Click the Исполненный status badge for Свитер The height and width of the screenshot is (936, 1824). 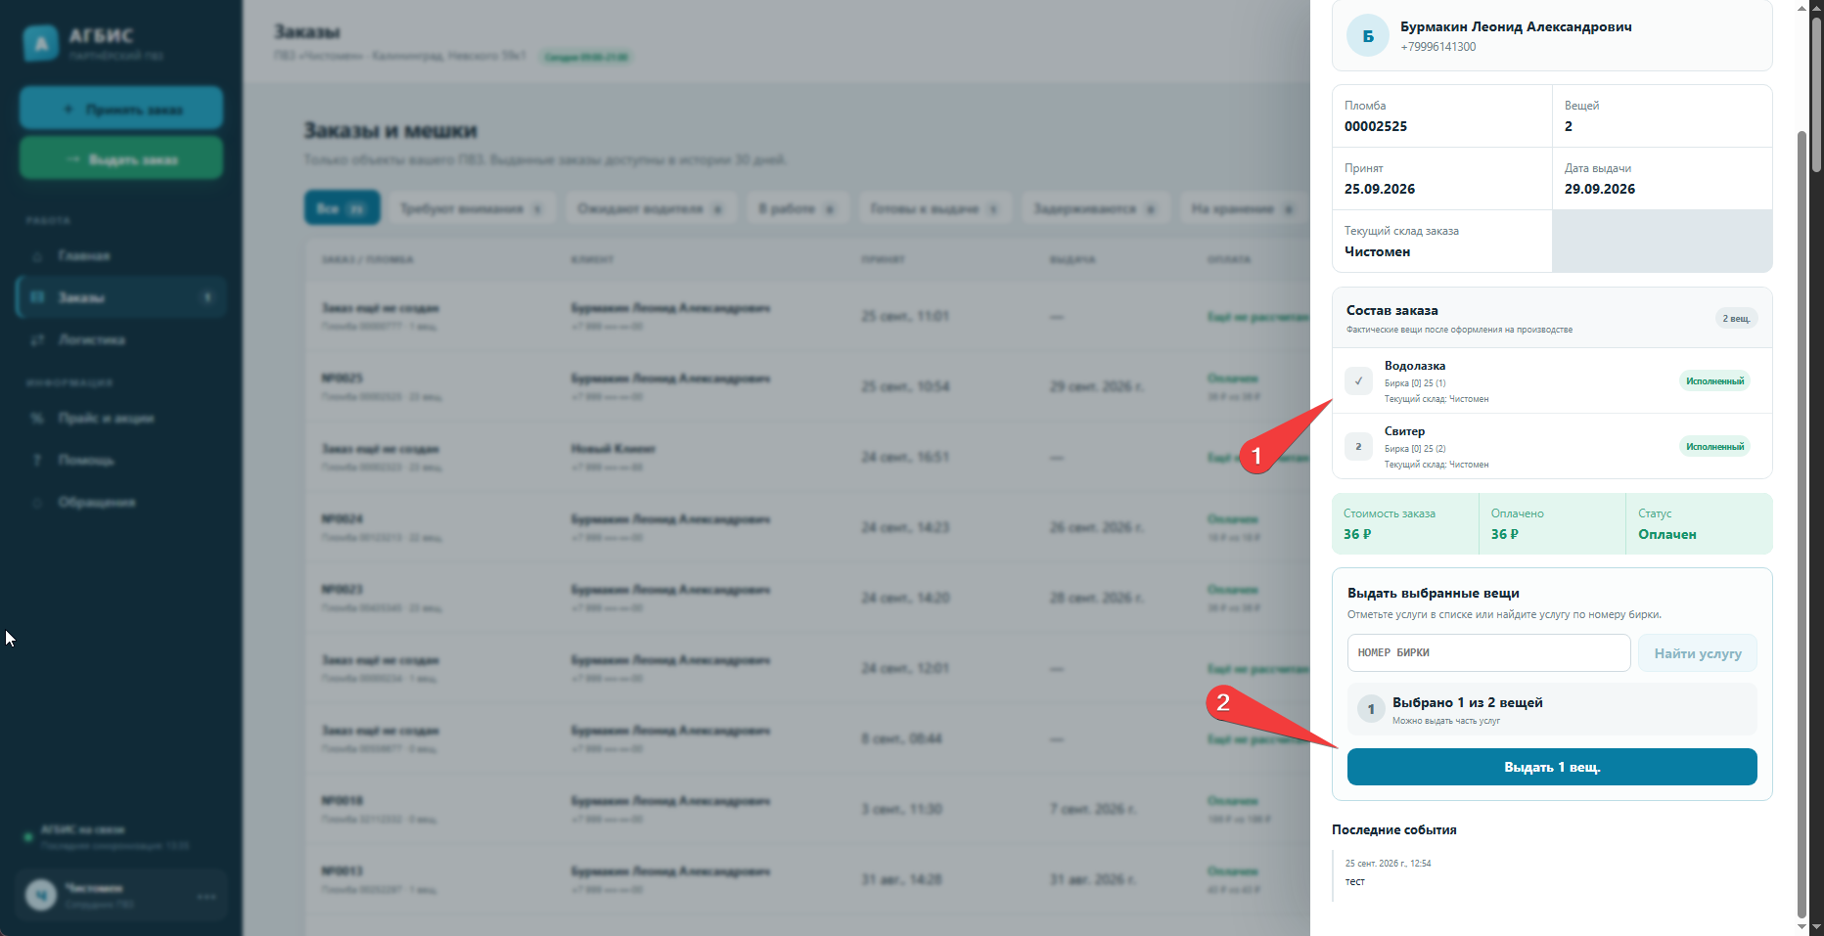pos(1715,446)
